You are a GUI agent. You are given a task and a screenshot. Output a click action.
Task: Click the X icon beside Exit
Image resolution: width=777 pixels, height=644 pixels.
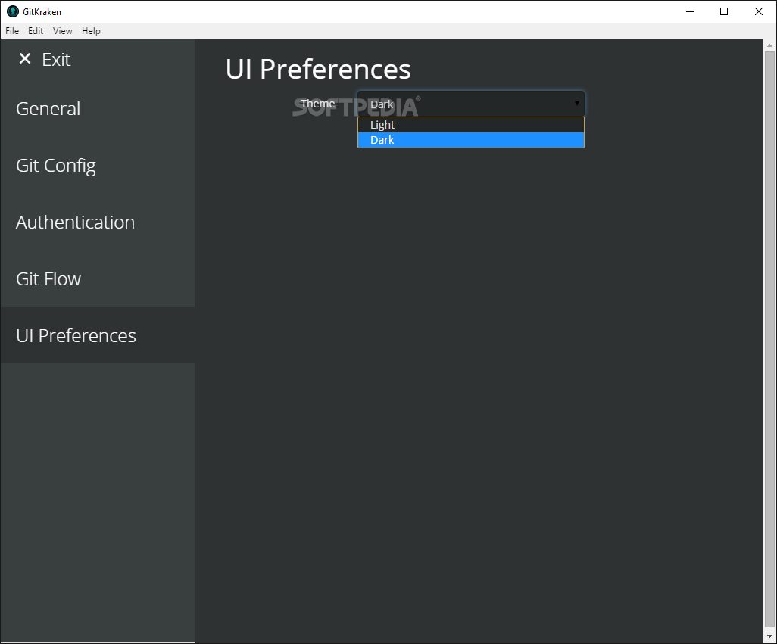coord(25,59)
